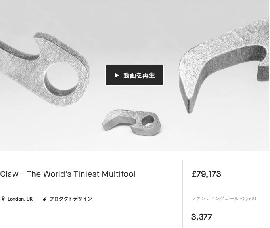Click the 動画を再生 text label
The width and height of the screenshot is (270, 228).
click(139, 75)
